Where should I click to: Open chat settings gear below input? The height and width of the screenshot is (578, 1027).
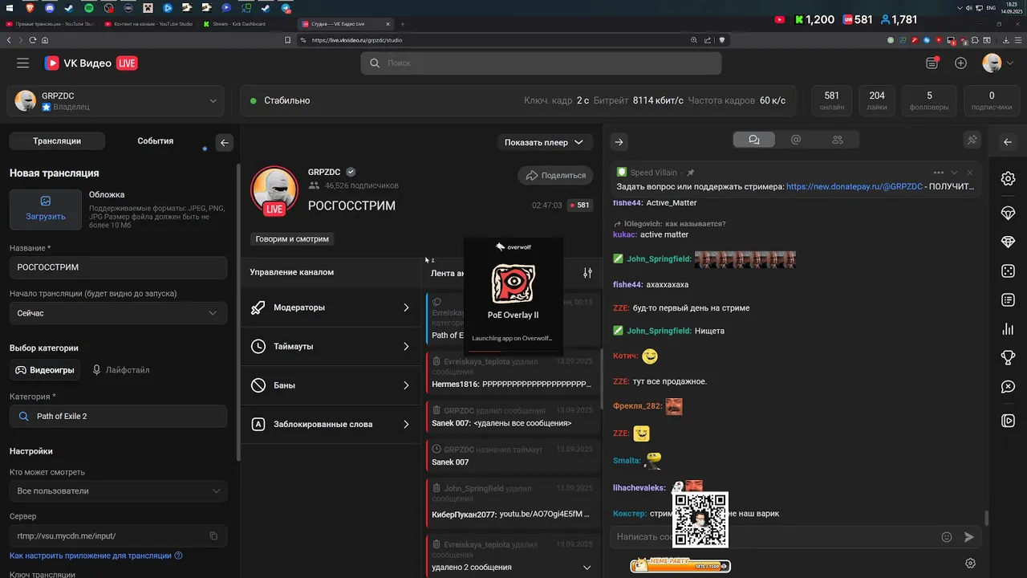pos(970,564)
